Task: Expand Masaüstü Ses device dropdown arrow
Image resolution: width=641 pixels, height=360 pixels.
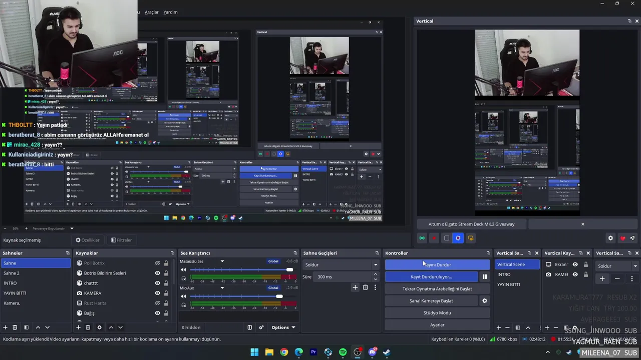Action: pos(222,261)
